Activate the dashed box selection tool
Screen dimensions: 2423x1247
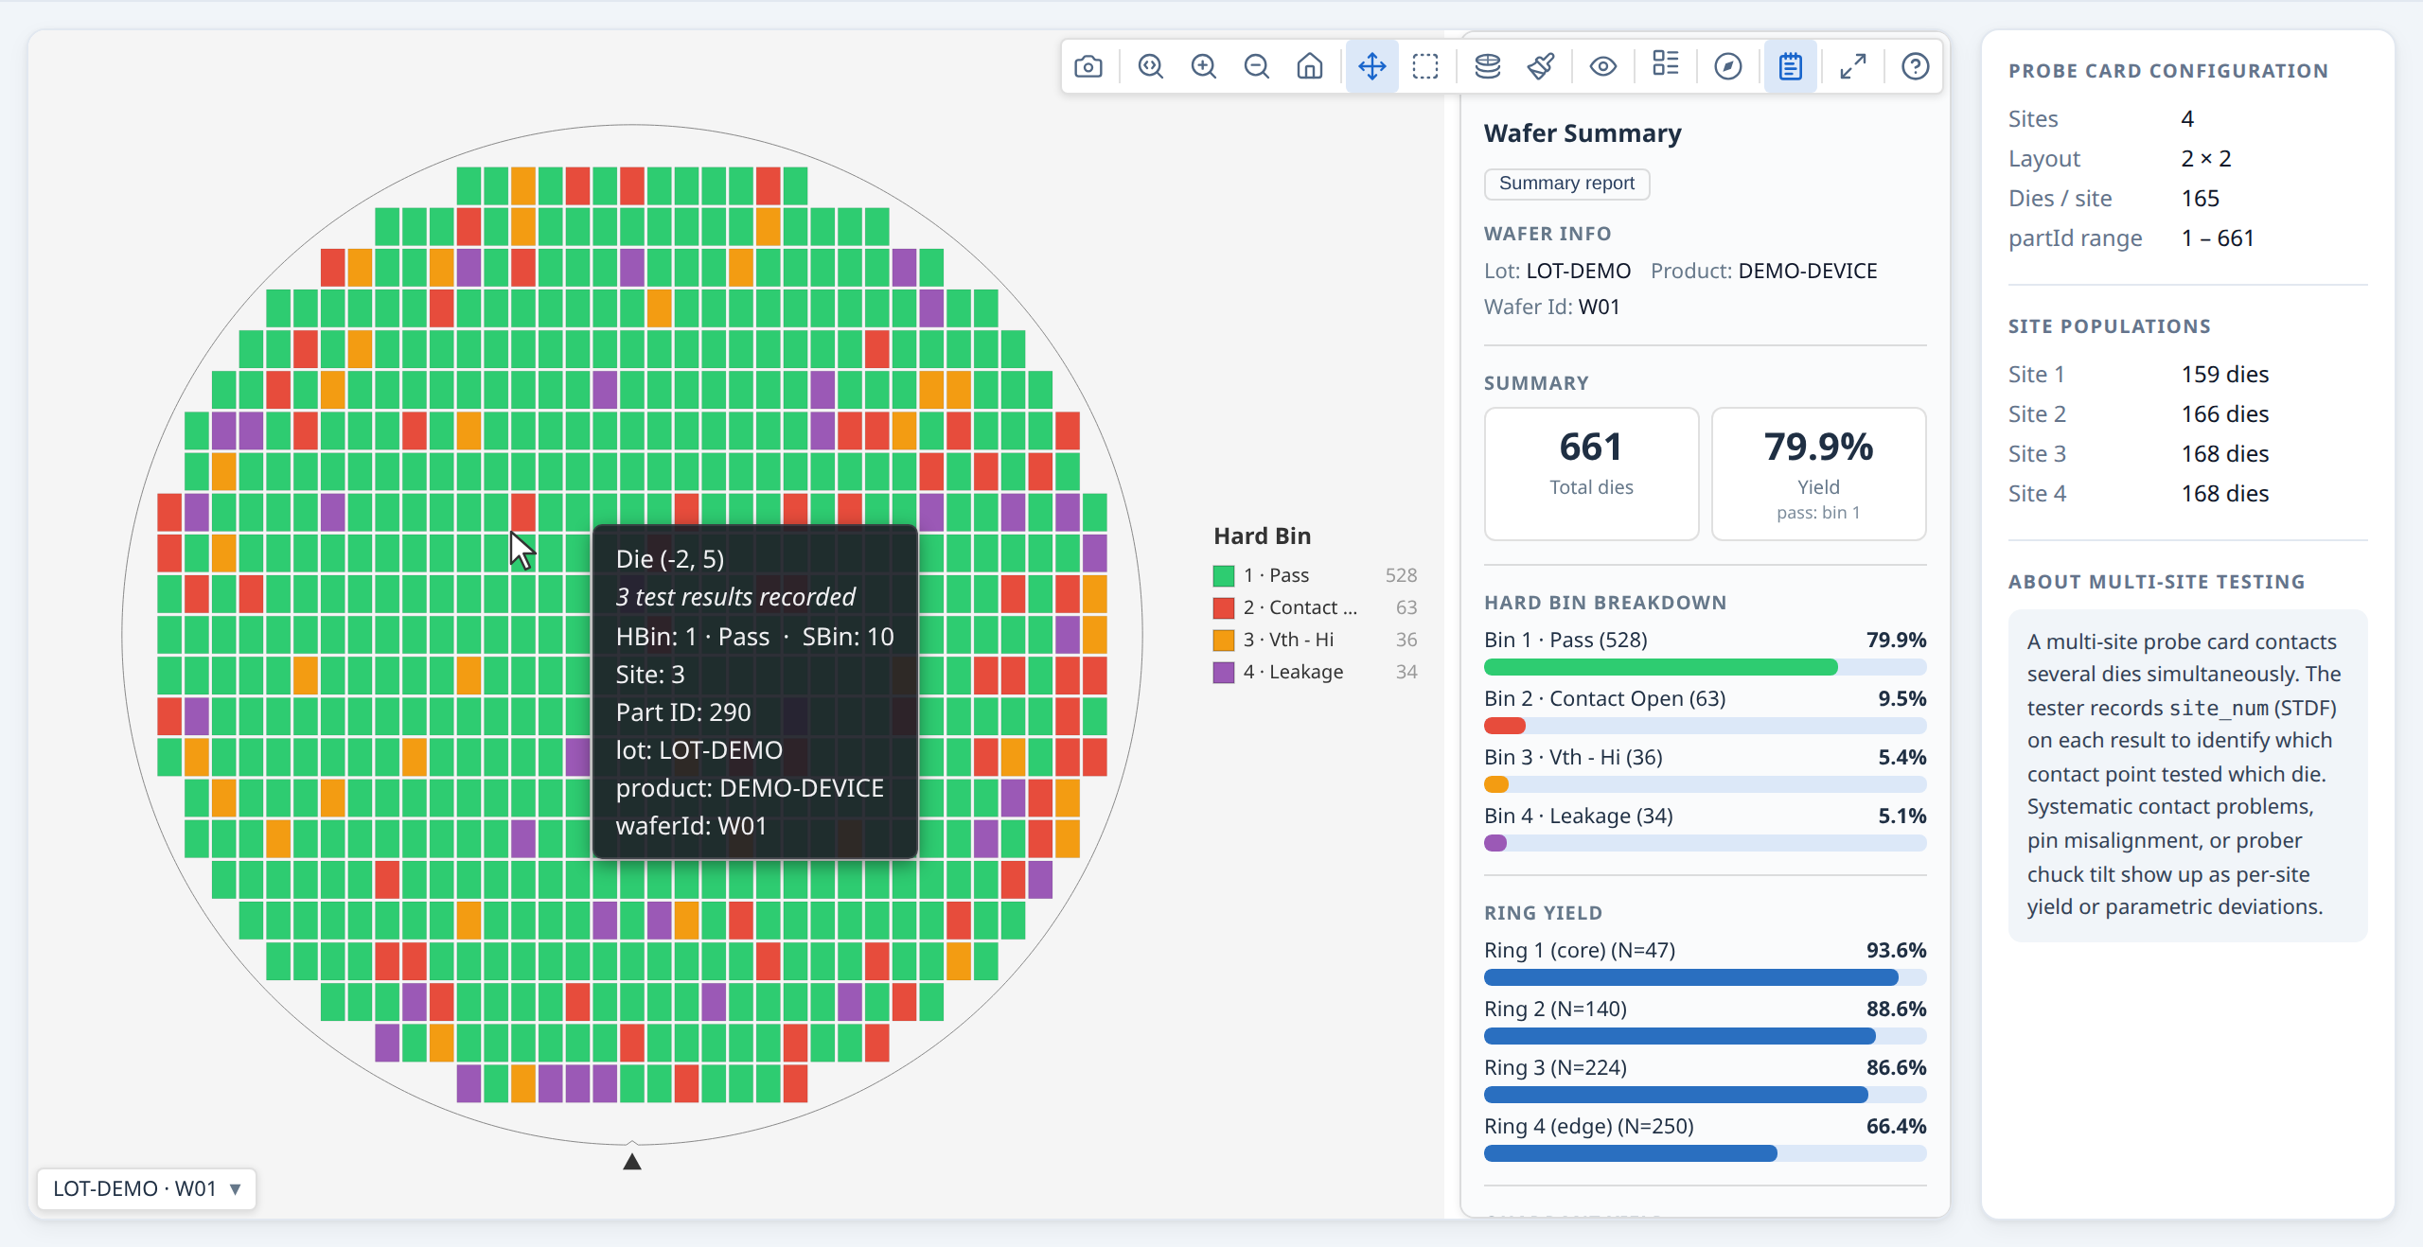(x=1425, y=66)
